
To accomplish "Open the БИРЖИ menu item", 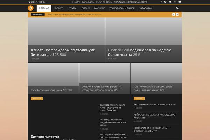I will [86, 8].
